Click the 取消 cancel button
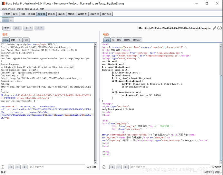 pos(17,28)
